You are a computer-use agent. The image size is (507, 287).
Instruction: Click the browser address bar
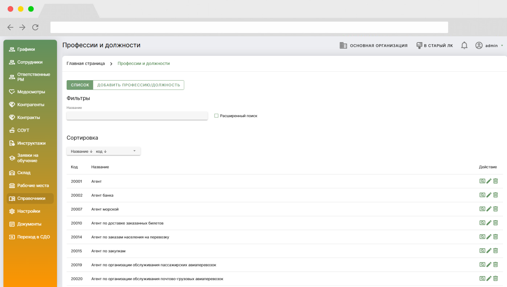[x=249, y=27]
